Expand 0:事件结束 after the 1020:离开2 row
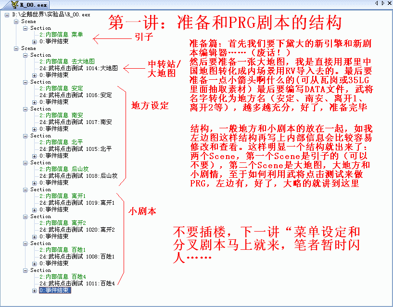 click(34, 237)
